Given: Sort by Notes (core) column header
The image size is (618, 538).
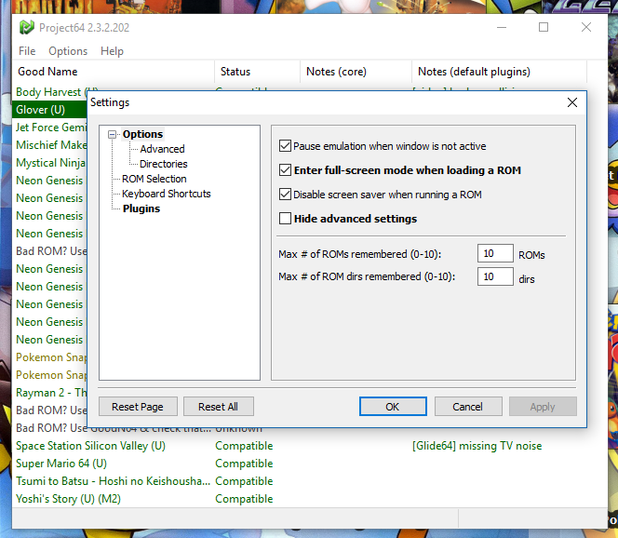Looking at the screenshot, I should coord(356,72).
